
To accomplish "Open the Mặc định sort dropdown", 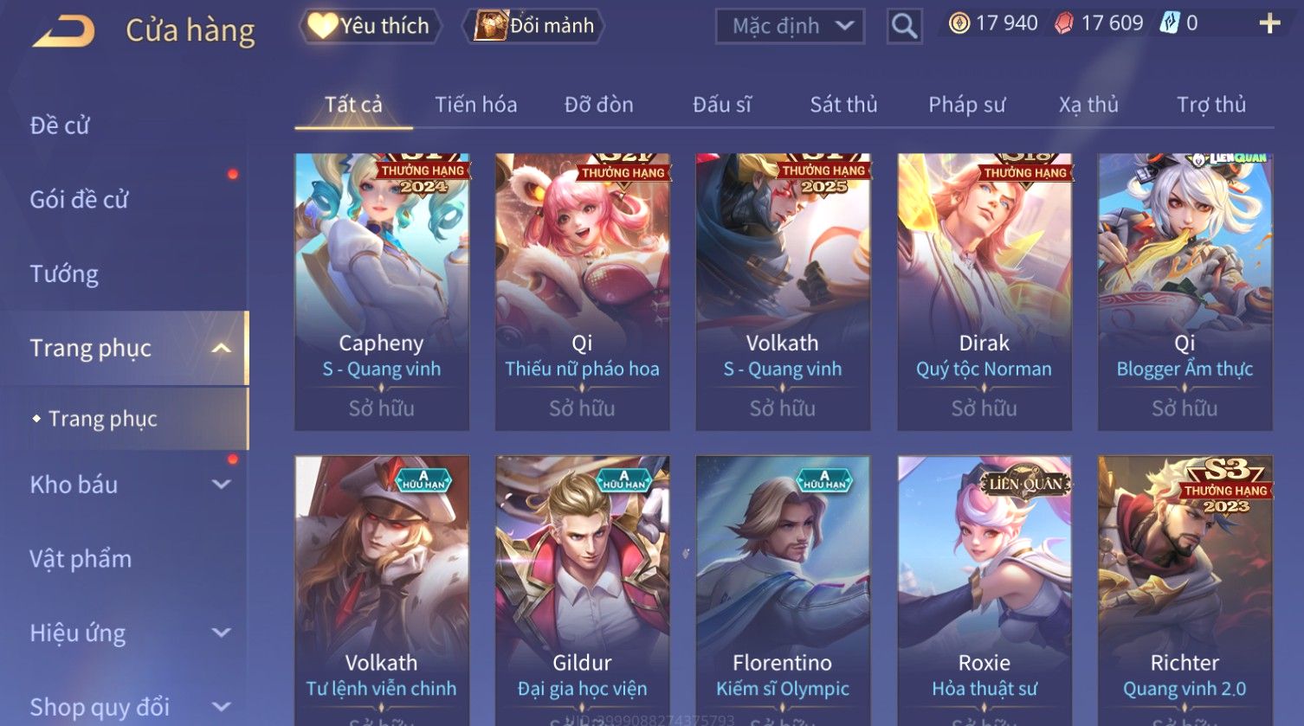I will coord(790,26).
